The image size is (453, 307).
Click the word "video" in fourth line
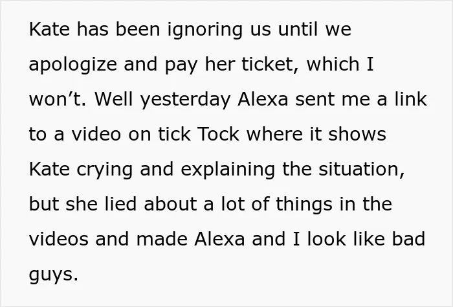96,134
